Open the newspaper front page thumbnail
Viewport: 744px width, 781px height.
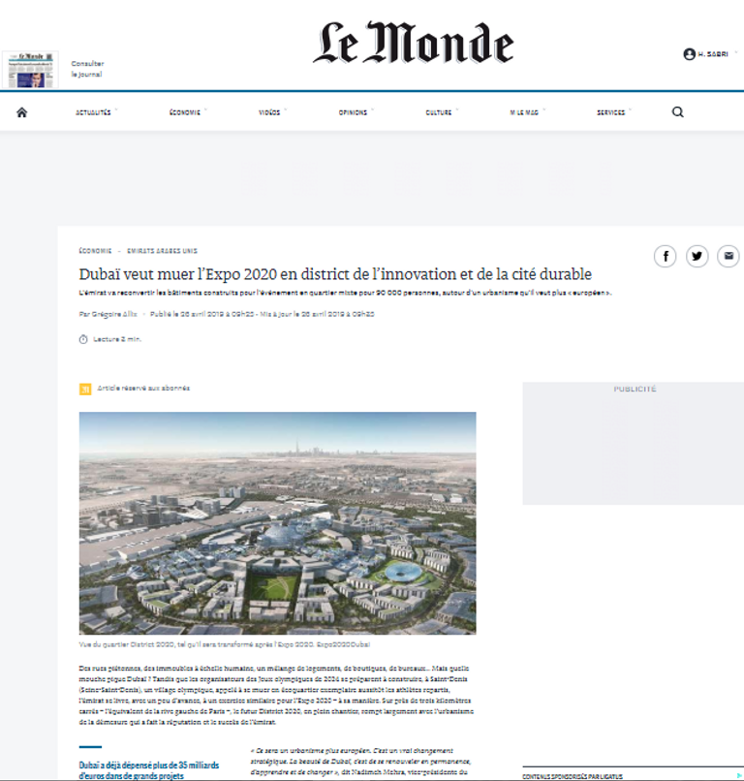click(30, 70)
